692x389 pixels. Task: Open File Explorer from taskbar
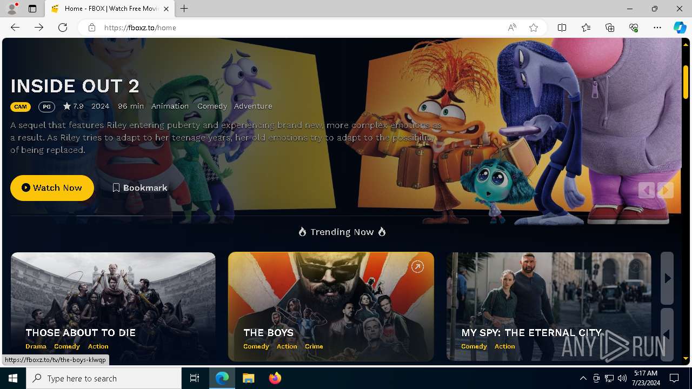[x=249, y=378]
